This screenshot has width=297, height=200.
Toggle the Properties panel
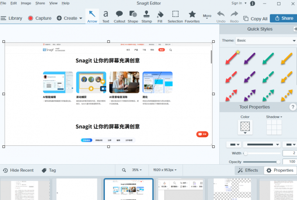(280, 170)
